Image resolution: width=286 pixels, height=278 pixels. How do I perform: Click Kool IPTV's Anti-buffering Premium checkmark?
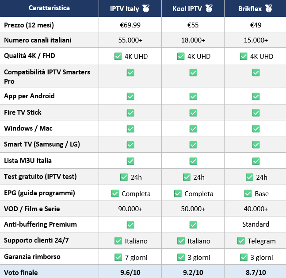pos(193,225)
